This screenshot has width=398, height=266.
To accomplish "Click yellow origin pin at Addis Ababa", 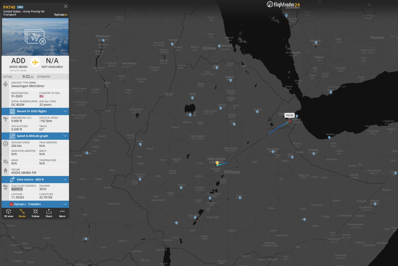I will 217,163.
